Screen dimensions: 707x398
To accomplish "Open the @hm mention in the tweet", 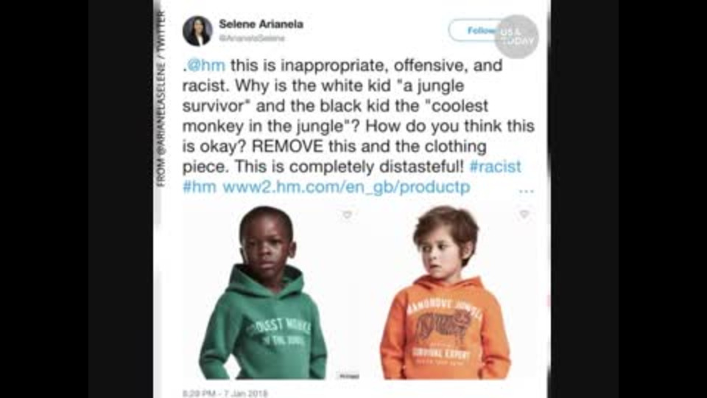I will click(205, 66).
